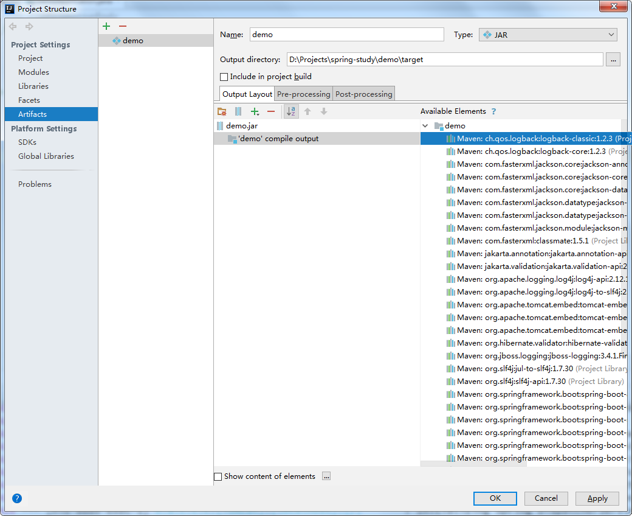Open Facets settings section
The image size is (632, 516).
(x=29, y=100)
